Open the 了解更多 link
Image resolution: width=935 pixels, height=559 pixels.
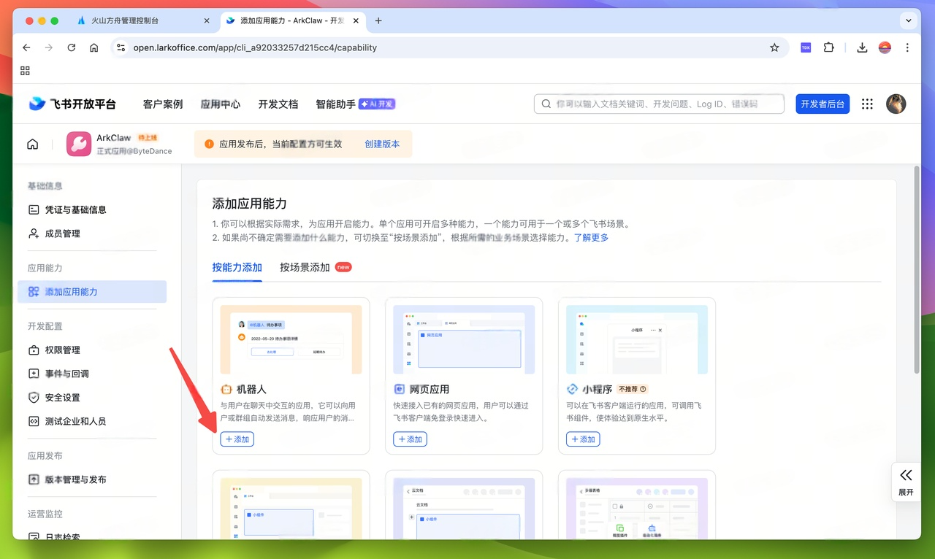[x=592, y=236]
